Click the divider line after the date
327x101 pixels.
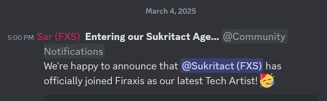pyautogui.click(x=263, y=11)
